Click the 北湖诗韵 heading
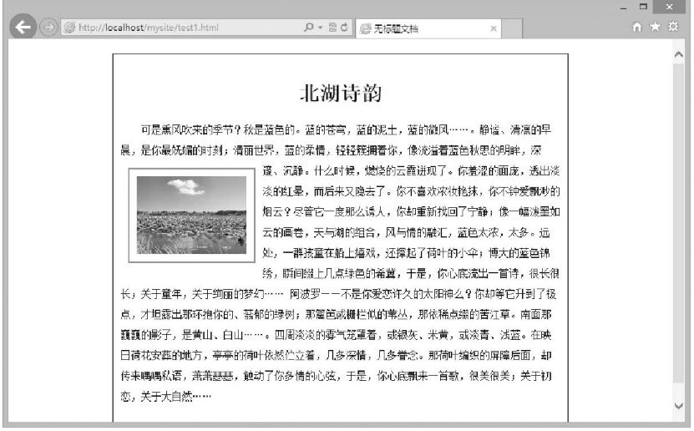 [340, 93]
